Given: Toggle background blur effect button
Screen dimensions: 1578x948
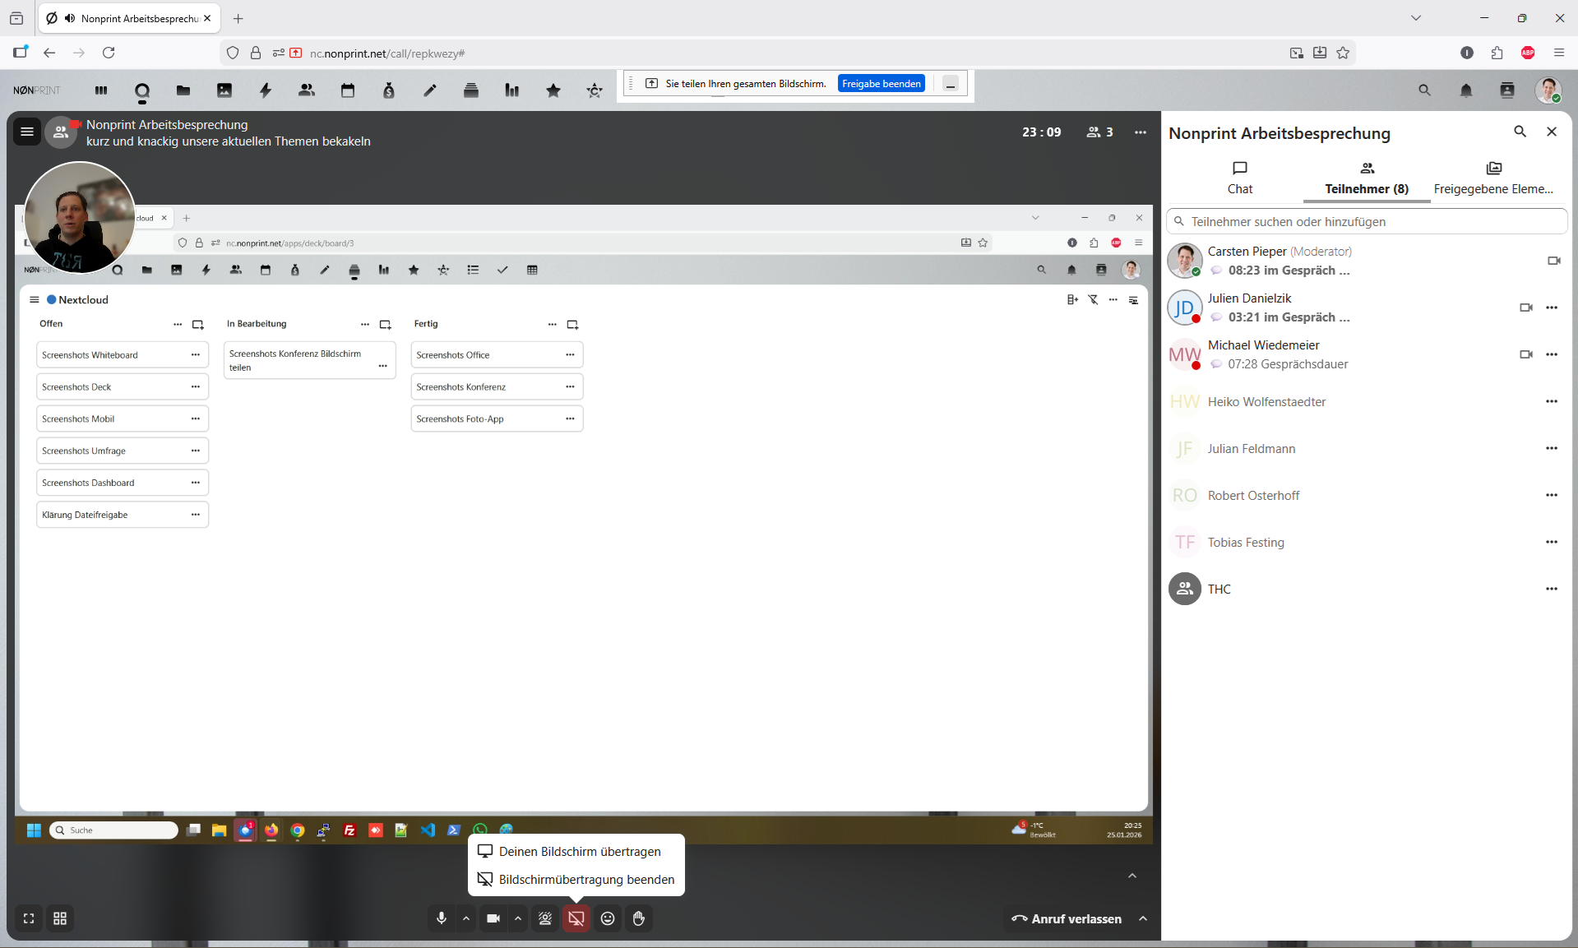Looking at the screenshot, I should pyautogui.click(x=545, y=918).
